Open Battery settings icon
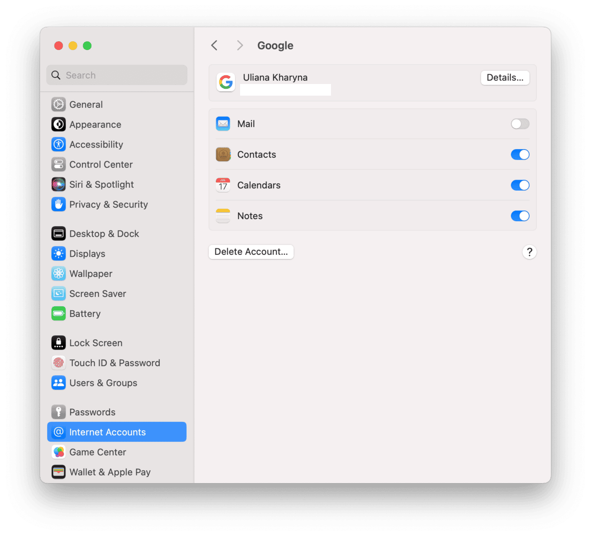591x536 pixels. click(x=58, y=313)
